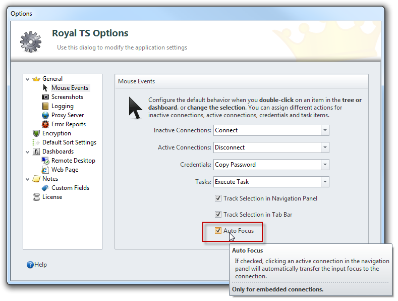
Task: Select Web Page under Dashboards
Action: pyautogui.click(x=65, y=170)
